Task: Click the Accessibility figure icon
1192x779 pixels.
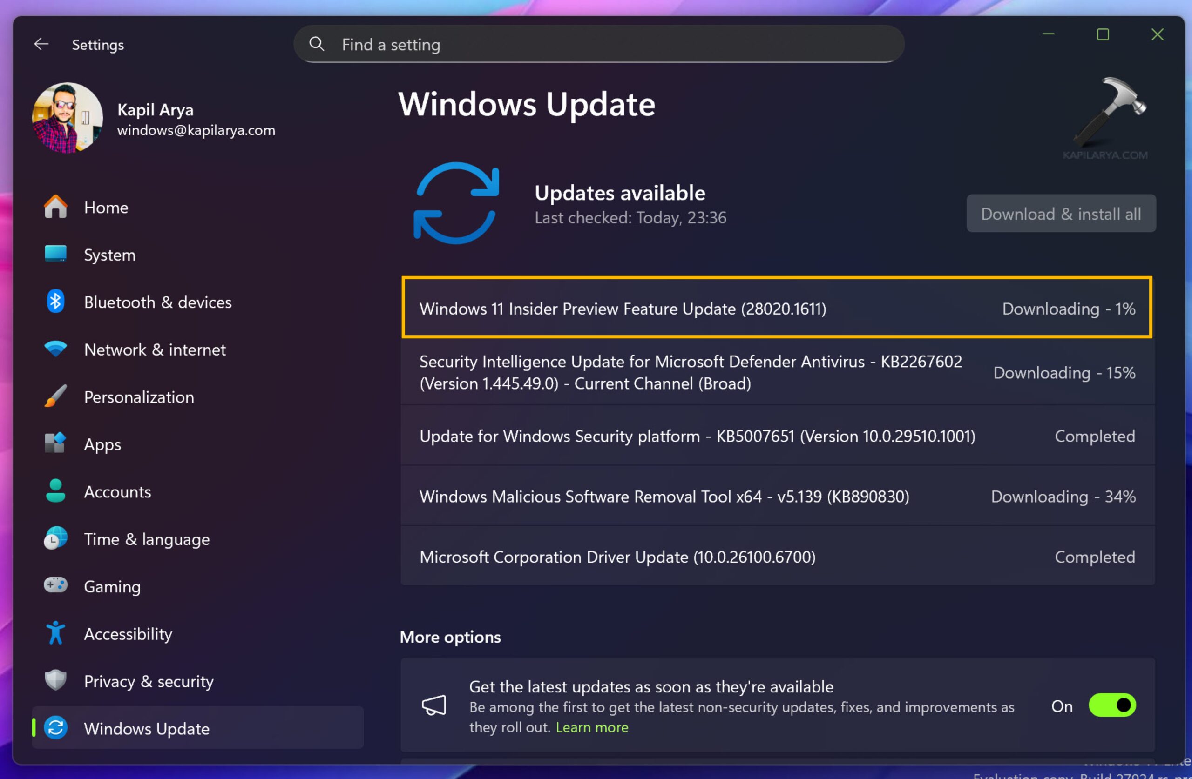Action: tap(55, 633)
